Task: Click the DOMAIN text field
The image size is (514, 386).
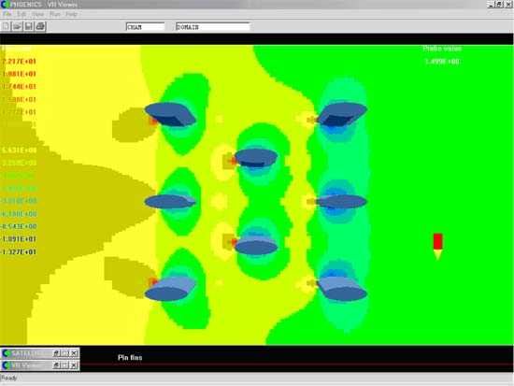Action: [x=213, y=27]
